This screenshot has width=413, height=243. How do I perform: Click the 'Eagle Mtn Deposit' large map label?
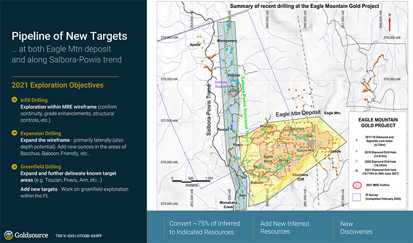click(298, 114)
